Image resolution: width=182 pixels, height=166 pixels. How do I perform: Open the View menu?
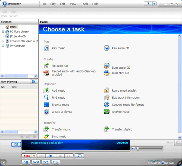pos(73,4)
